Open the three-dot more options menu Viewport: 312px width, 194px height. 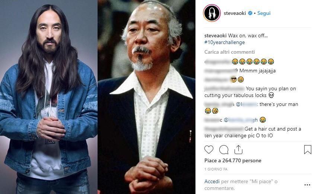coord(307,185)
